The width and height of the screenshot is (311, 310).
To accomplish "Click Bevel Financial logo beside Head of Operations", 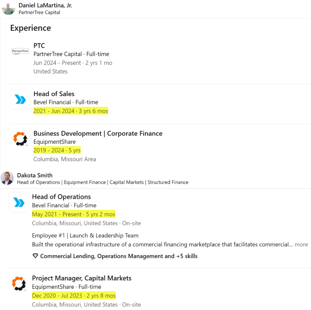I will (x=19, y=202).
